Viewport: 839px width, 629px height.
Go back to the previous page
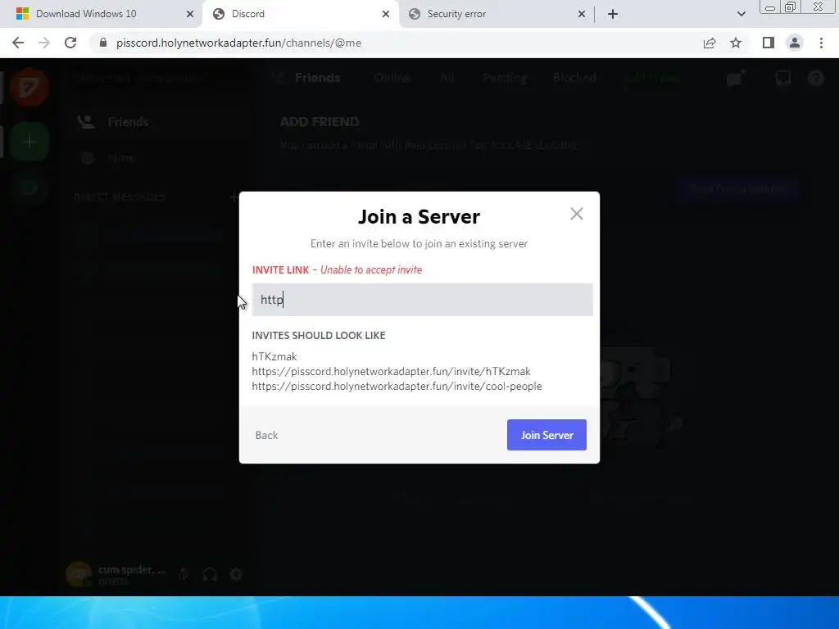(18, 43)
